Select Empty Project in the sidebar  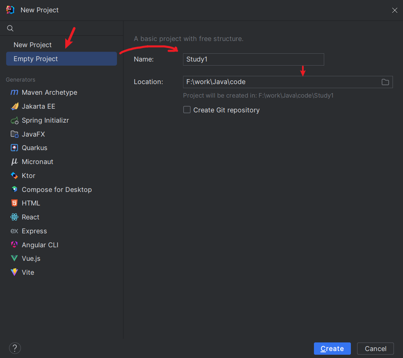pos(36,59)
